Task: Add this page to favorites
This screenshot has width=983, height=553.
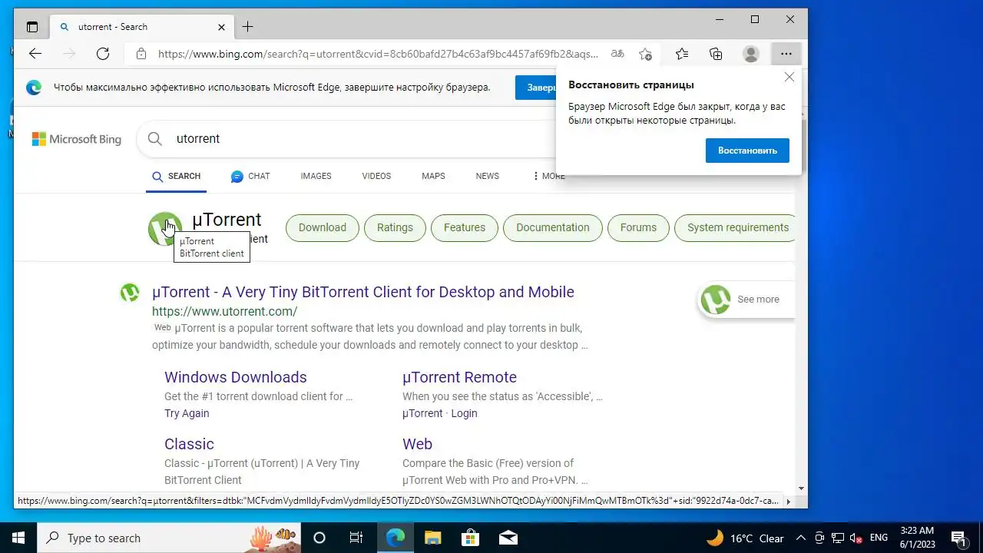Action: [646, 54]
